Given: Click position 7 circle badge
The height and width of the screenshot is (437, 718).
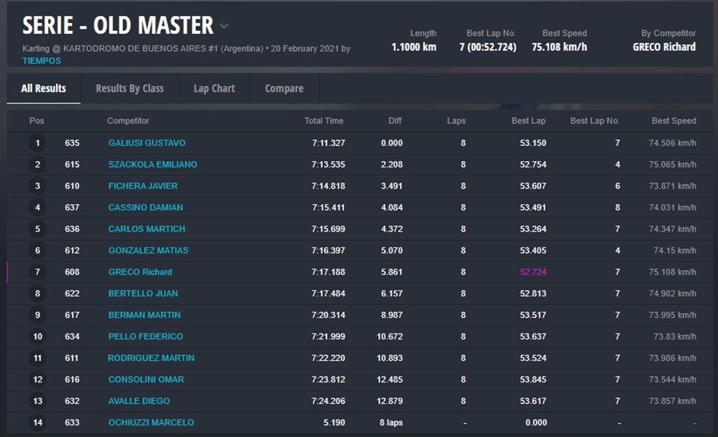Looking at the screenshot, I should (x=37, y=272).
